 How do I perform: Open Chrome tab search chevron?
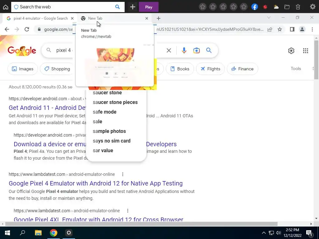[269, 17]
